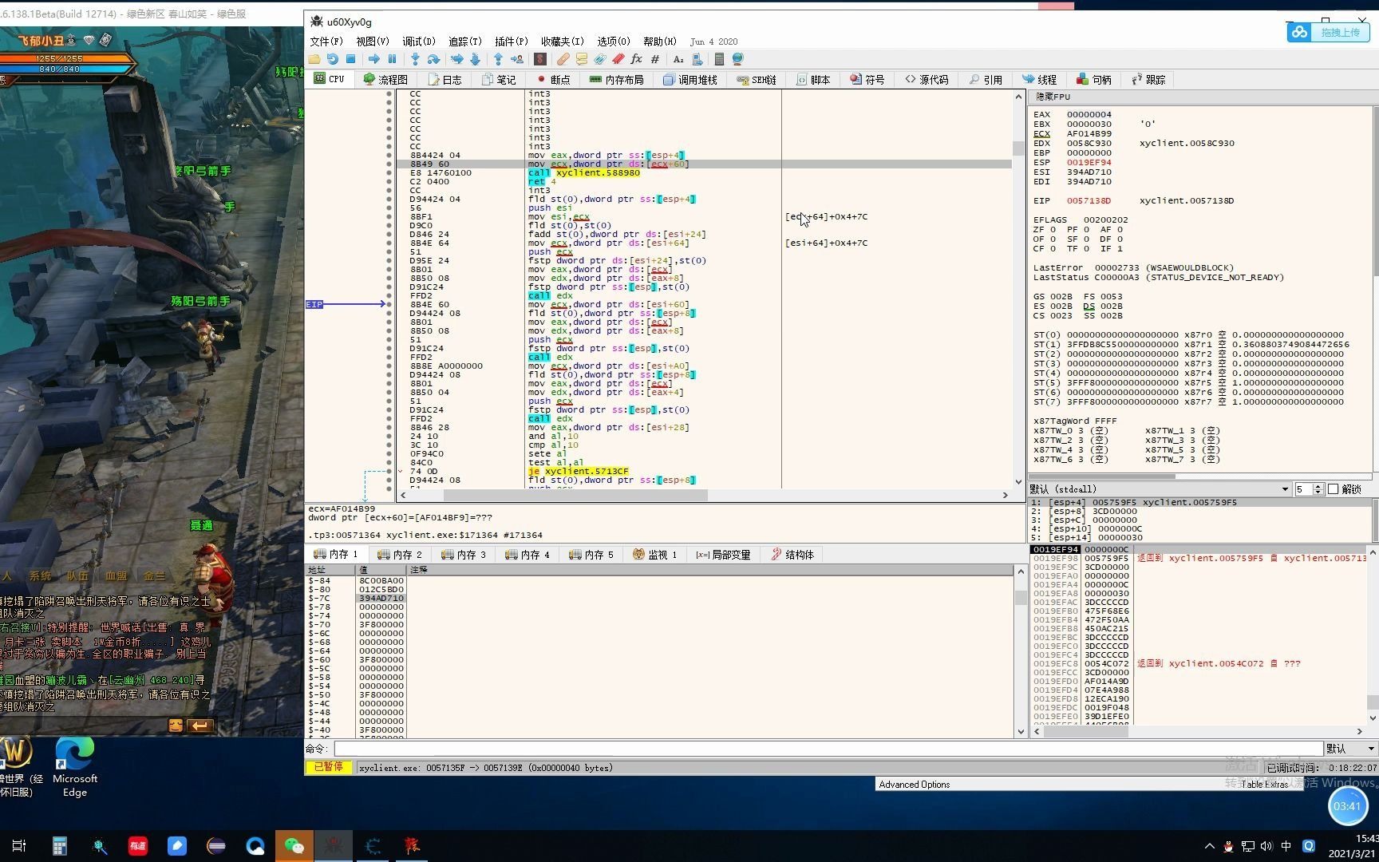This screenshot has width=1379, height=862.
Task: Expand the dropdown beside the command input
Action: [1371, 749]
